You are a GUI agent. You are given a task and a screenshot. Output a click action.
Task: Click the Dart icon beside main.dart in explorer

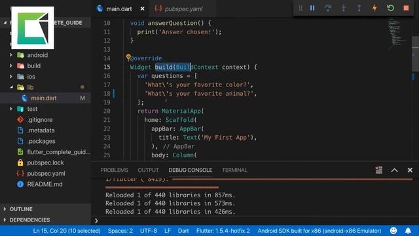pos(25,98)
